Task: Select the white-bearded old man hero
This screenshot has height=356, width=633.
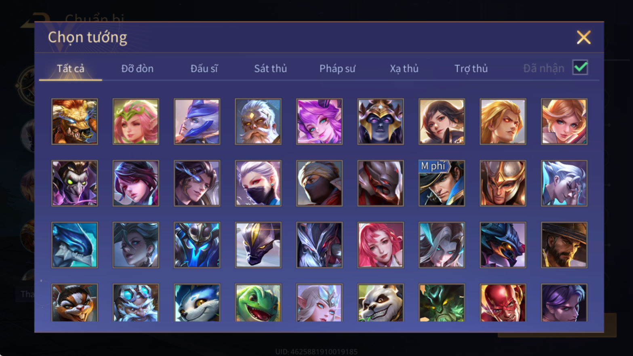Action: click(258, 122)
